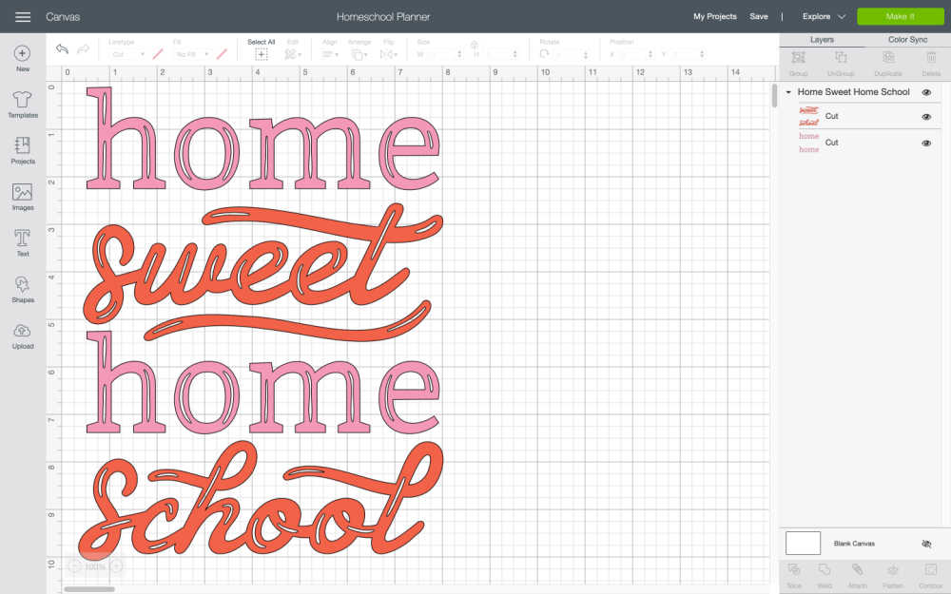This screenshot has height=594, width=951.
Task: Toggle visibility of the red sweet school layer
Action: tap(926, 117)
